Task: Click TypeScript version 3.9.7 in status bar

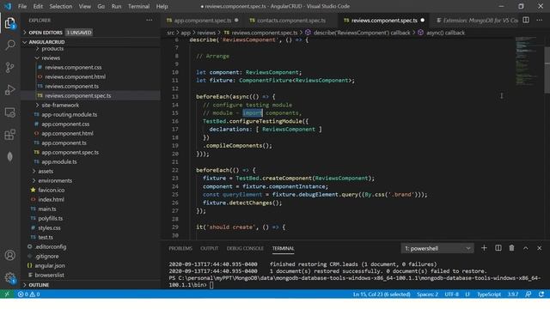Action: (512, 294)
